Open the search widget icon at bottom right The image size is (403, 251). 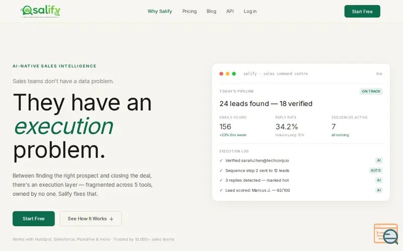click(x=386, y=234)
